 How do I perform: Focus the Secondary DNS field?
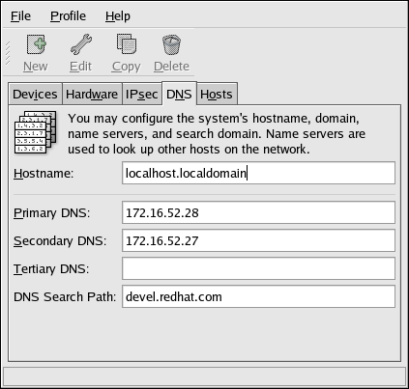(258, 240)
